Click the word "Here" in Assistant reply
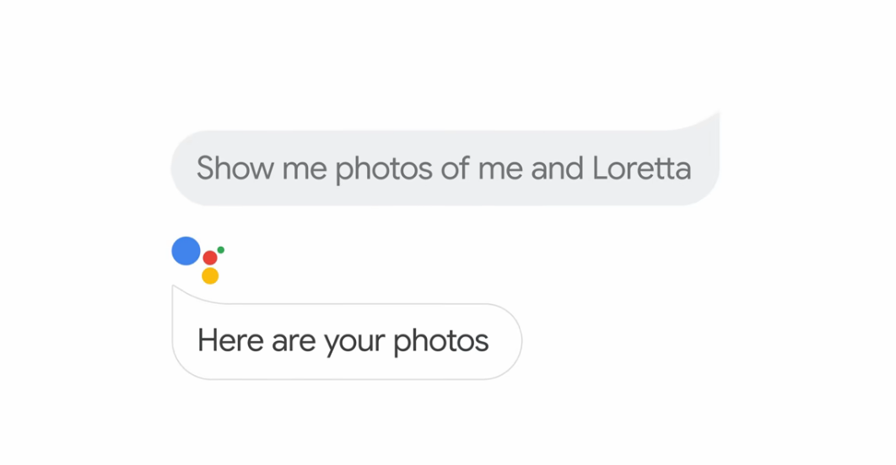 click(230, 340)
